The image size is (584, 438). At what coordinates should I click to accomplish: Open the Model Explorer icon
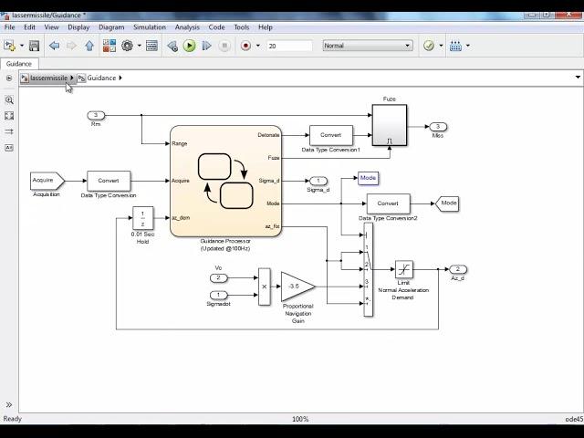tap(151, 46)
